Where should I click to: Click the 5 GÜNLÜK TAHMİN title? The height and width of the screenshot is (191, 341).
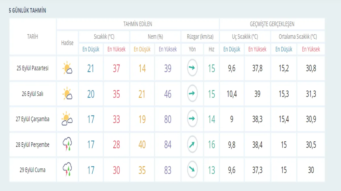(27, 11)
